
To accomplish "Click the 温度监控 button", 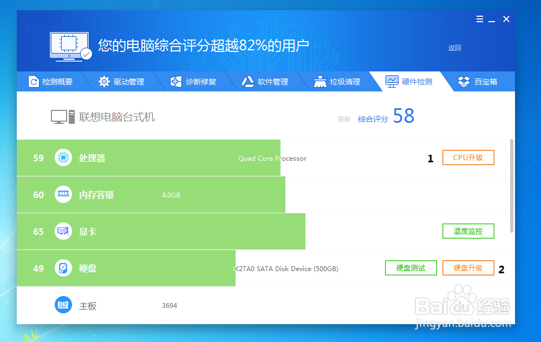I will point(468,231).
